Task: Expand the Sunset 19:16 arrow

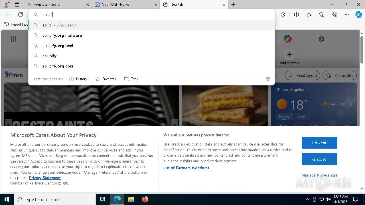Action: coord(351,104)
